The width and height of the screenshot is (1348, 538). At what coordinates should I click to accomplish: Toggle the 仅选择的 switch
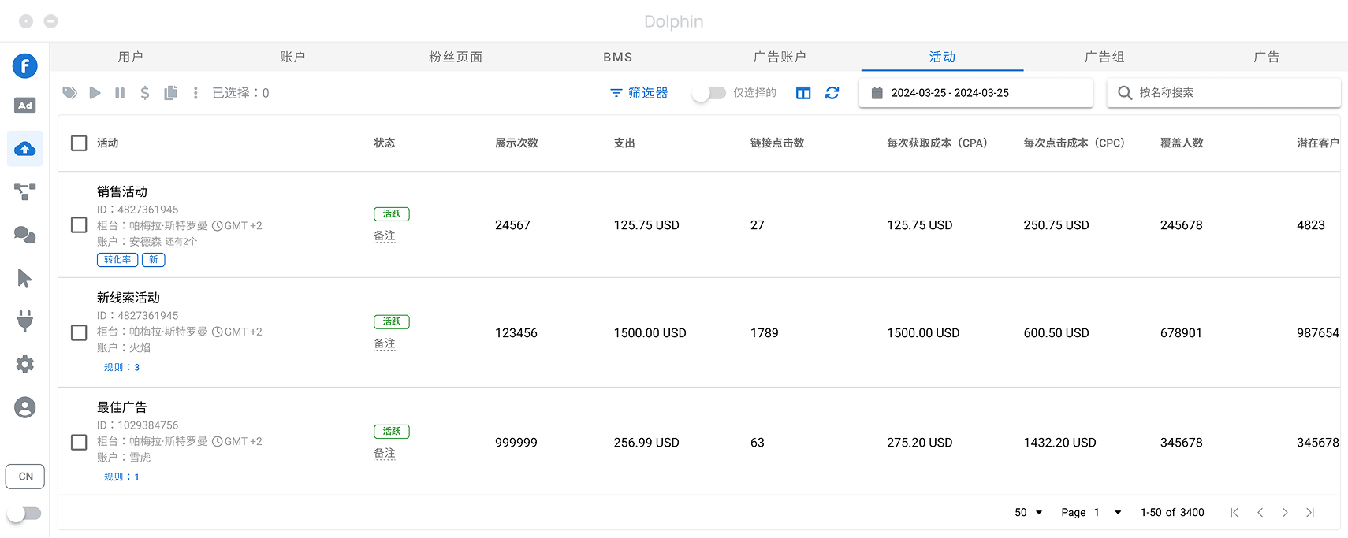(x=709, y=93)
